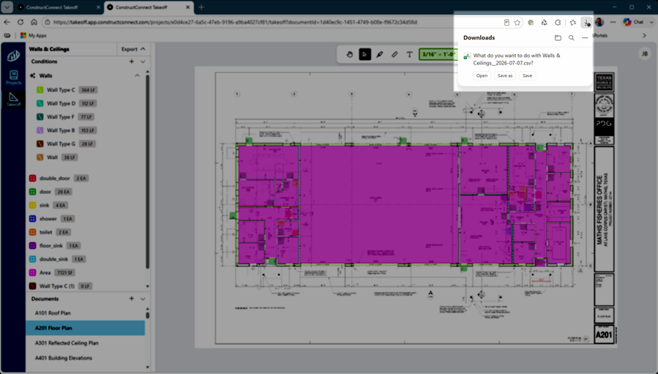Click Save for the CSV download
658x374 pixels.
528,75
